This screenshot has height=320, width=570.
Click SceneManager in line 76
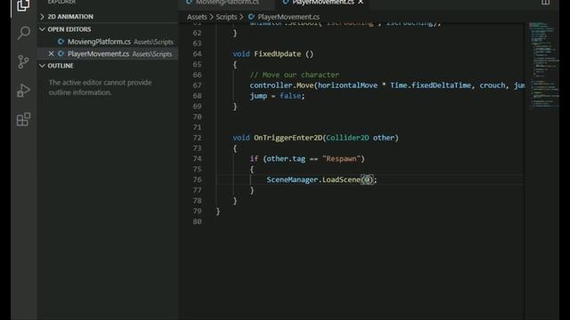[x=292, y=180]
